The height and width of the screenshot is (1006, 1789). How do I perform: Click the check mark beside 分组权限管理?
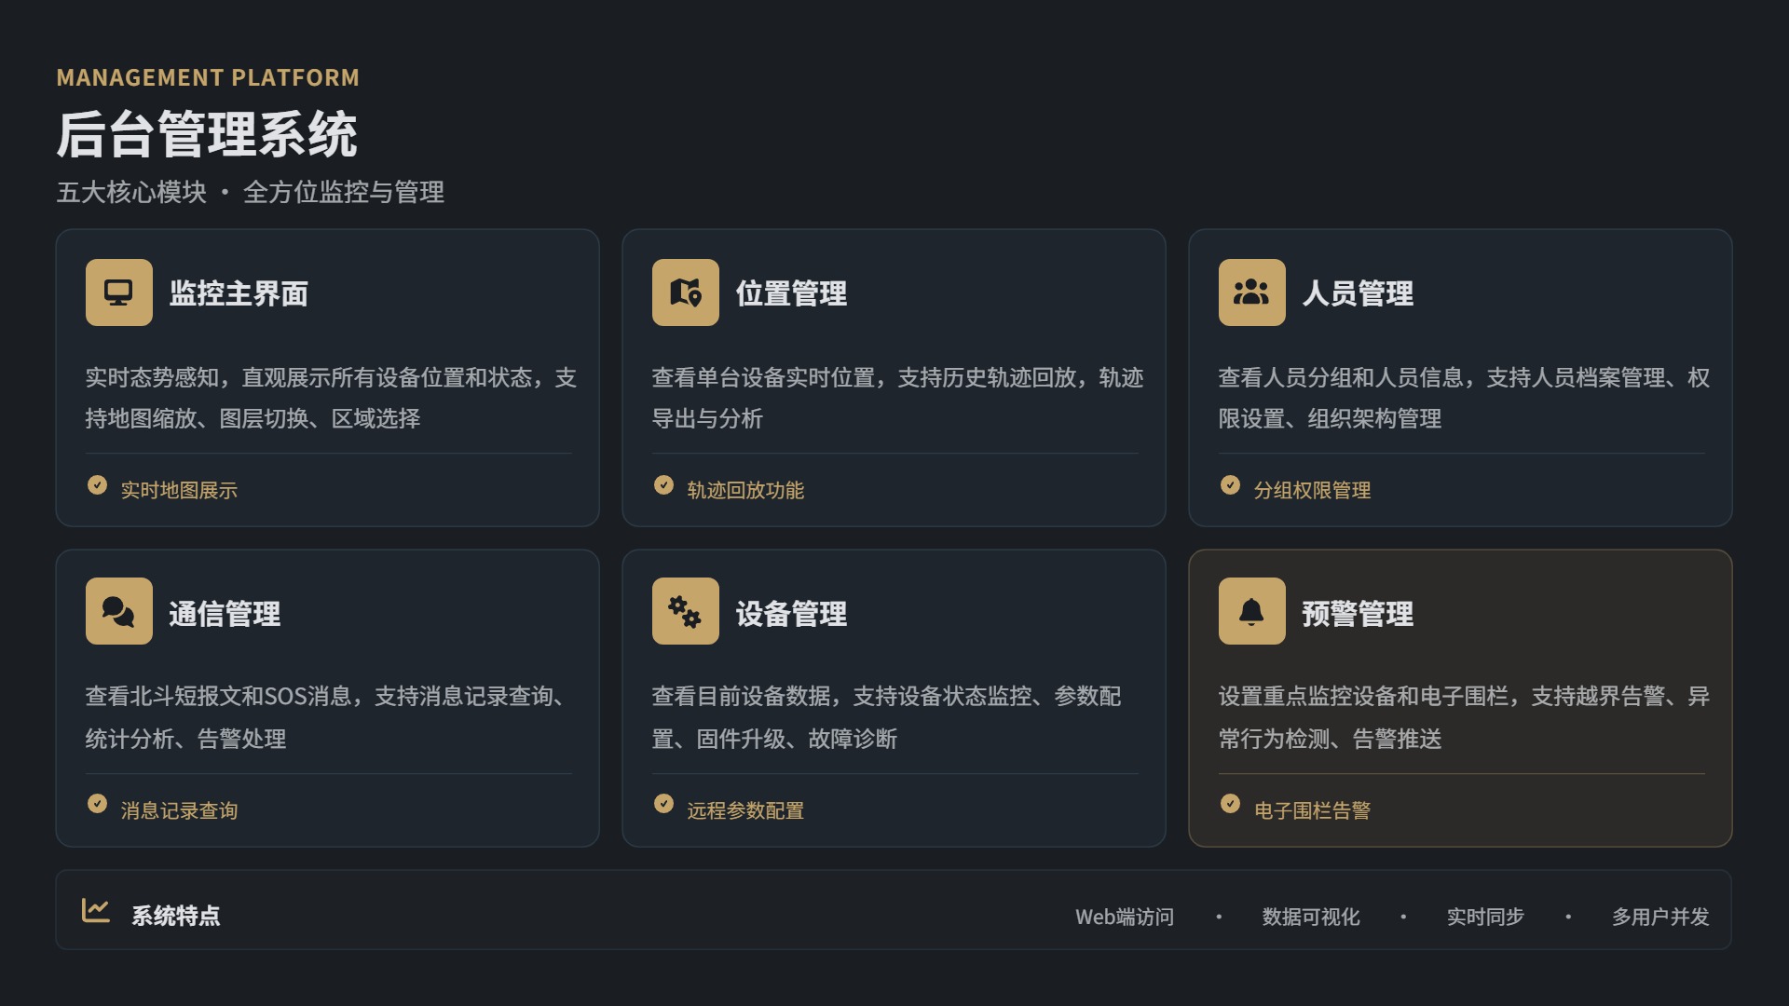point(1230,485)
